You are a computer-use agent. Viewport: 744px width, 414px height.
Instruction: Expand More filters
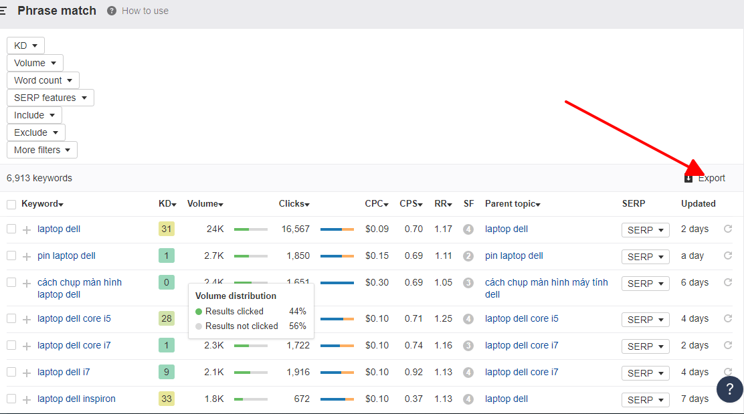pos(42,150)
